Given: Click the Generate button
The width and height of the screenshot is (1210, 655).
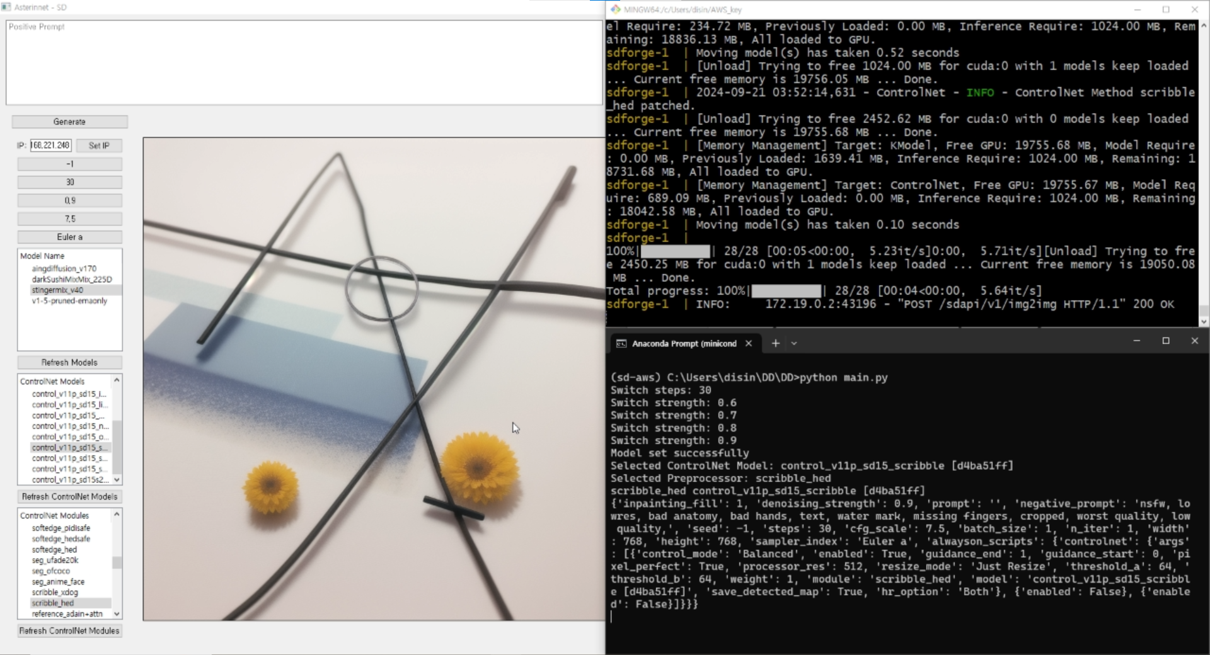Looking at the screenshot, I should [x=69, y=122].
